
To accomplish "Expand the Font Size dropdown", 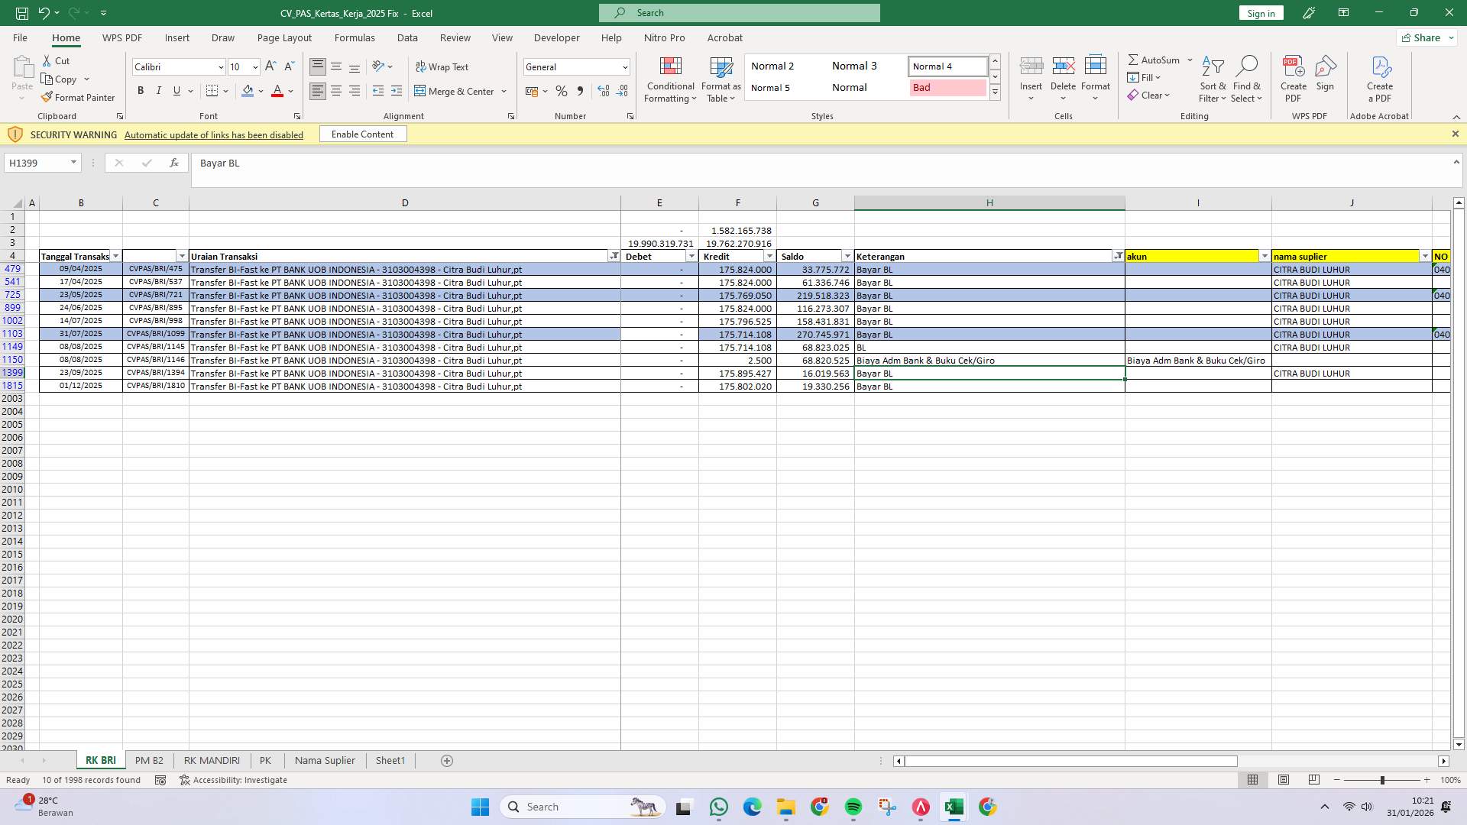I will click(x=254, y=66).
